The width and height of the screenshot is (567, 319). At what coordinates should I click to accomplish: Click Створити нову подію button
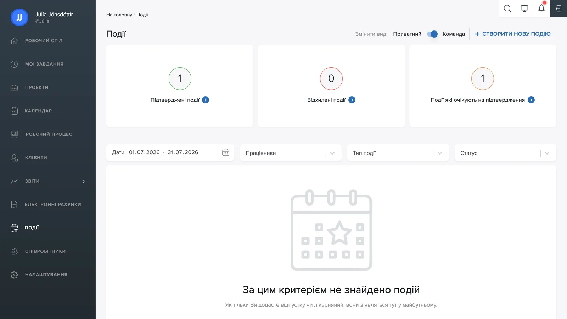(512, 34)
